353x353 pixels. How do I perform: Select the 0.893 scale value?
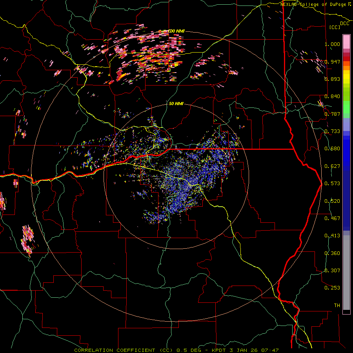coord(332,79)
